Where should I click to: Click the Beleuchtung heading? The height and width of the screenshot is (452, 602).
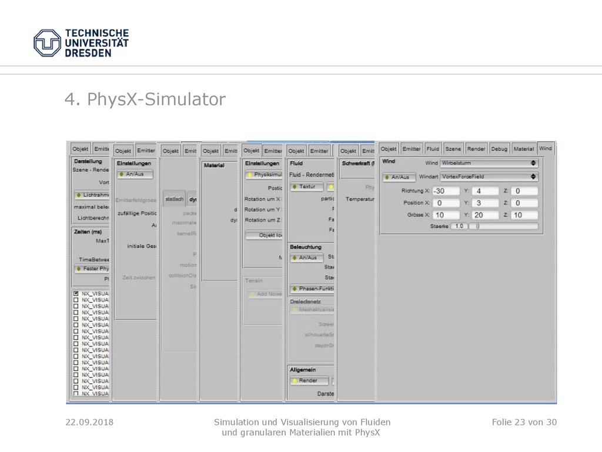coord(306,247)
